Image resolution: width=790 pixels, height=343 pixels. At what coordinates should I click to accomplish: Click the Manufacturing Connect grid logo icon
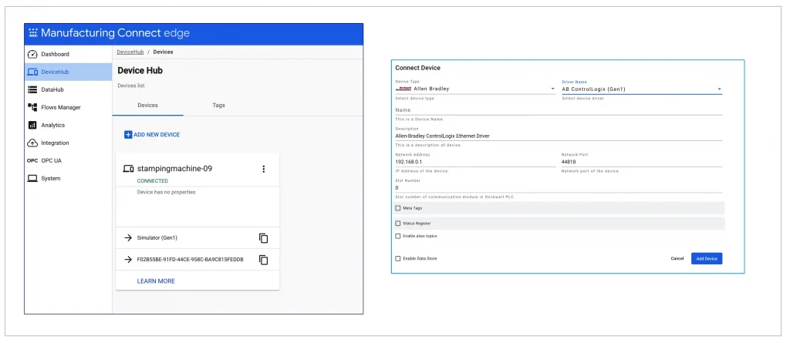[x=32, y=34]
